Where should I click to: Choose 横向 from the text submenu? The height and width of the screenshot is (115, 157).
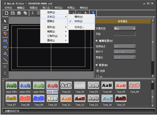78,17
